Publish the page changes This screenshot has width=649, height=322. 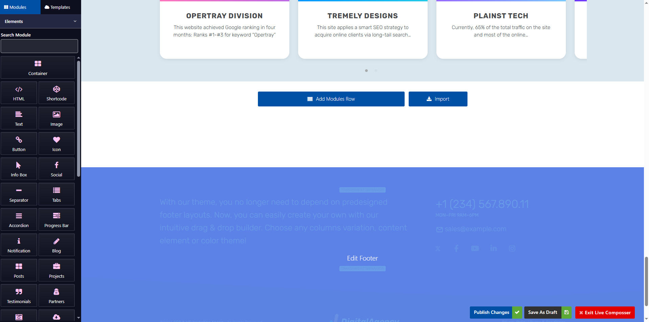(491, 313)
